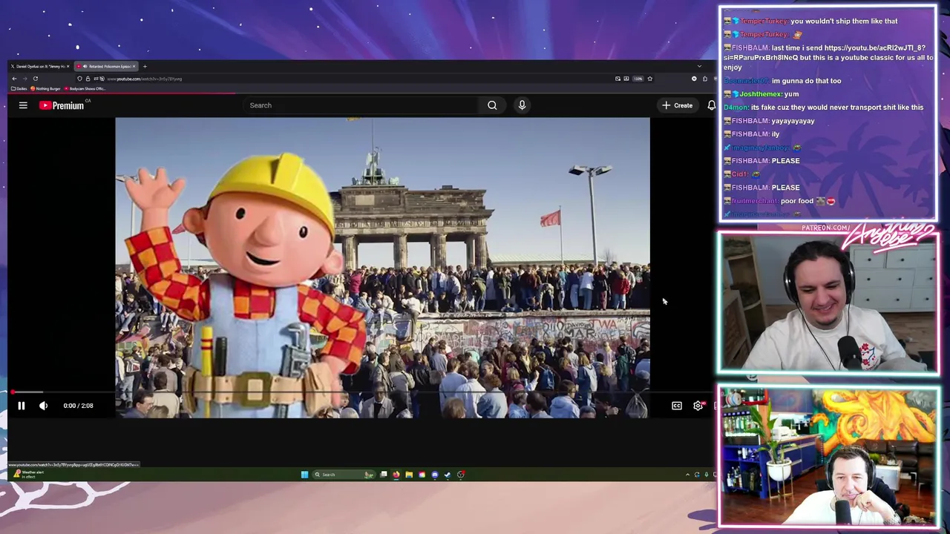Viewport: 950px width, 534px height.
Task: Open Steam from the taskbar
Action: (x=448, y=475)
